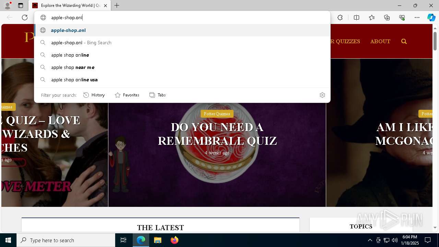Open Microsoft Edge from the taskbar
This screenshot has width=439, height=247.
pyautogui.click(x=141, y=240)
